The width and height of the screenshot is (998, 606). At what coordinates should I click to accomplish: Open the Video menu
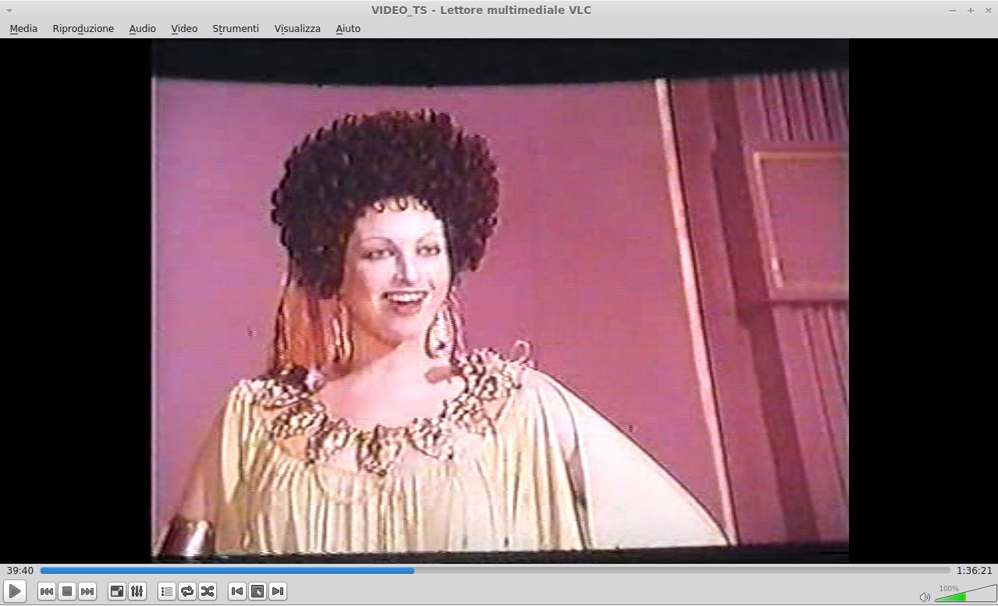(184, 29)
